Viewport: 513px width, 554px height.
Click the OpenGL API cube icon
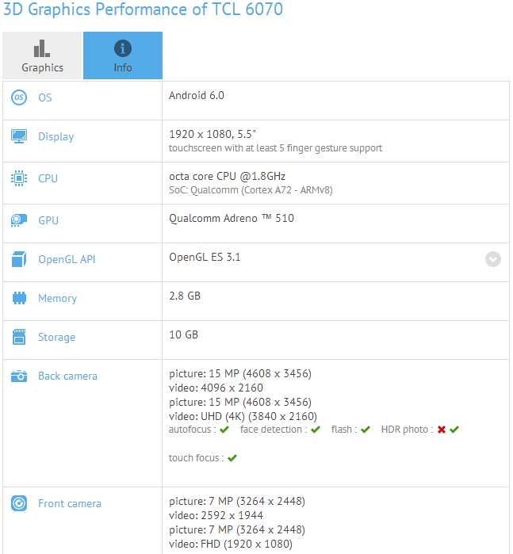[19, 259]
